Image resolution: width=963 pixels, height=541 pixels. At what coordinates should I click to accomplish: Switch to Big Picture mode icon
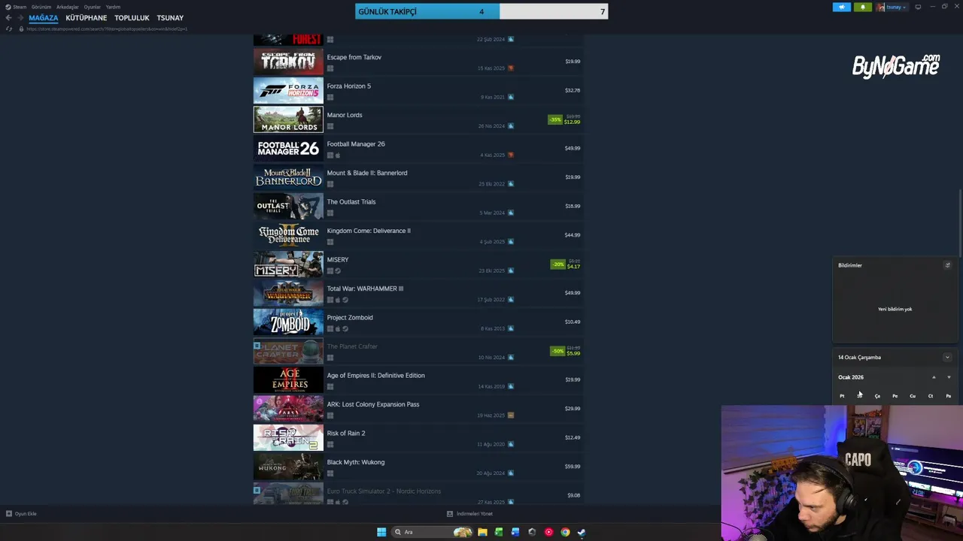click(918, 7)
